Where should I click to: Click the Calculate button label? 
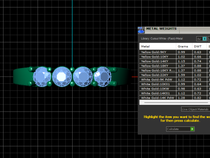pyautogui.click(x=173, y=129)
